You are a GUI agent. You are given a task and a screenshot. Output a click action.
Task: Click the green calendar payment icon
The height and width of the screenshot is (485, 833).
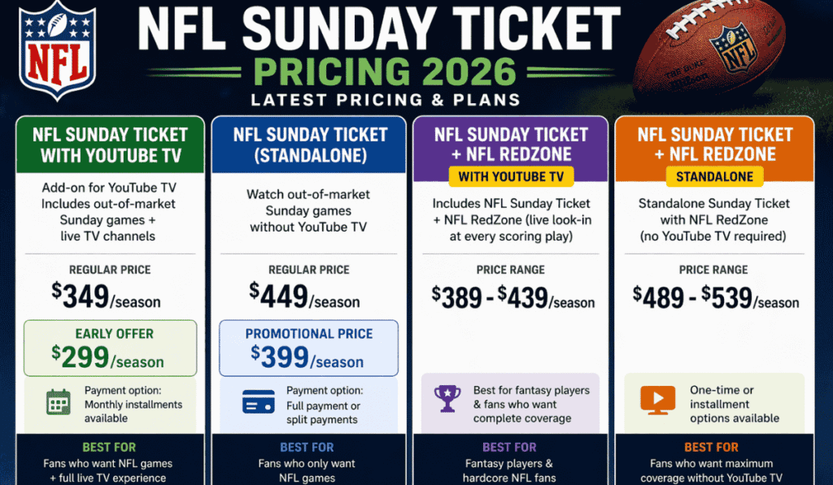pos(59,404)
